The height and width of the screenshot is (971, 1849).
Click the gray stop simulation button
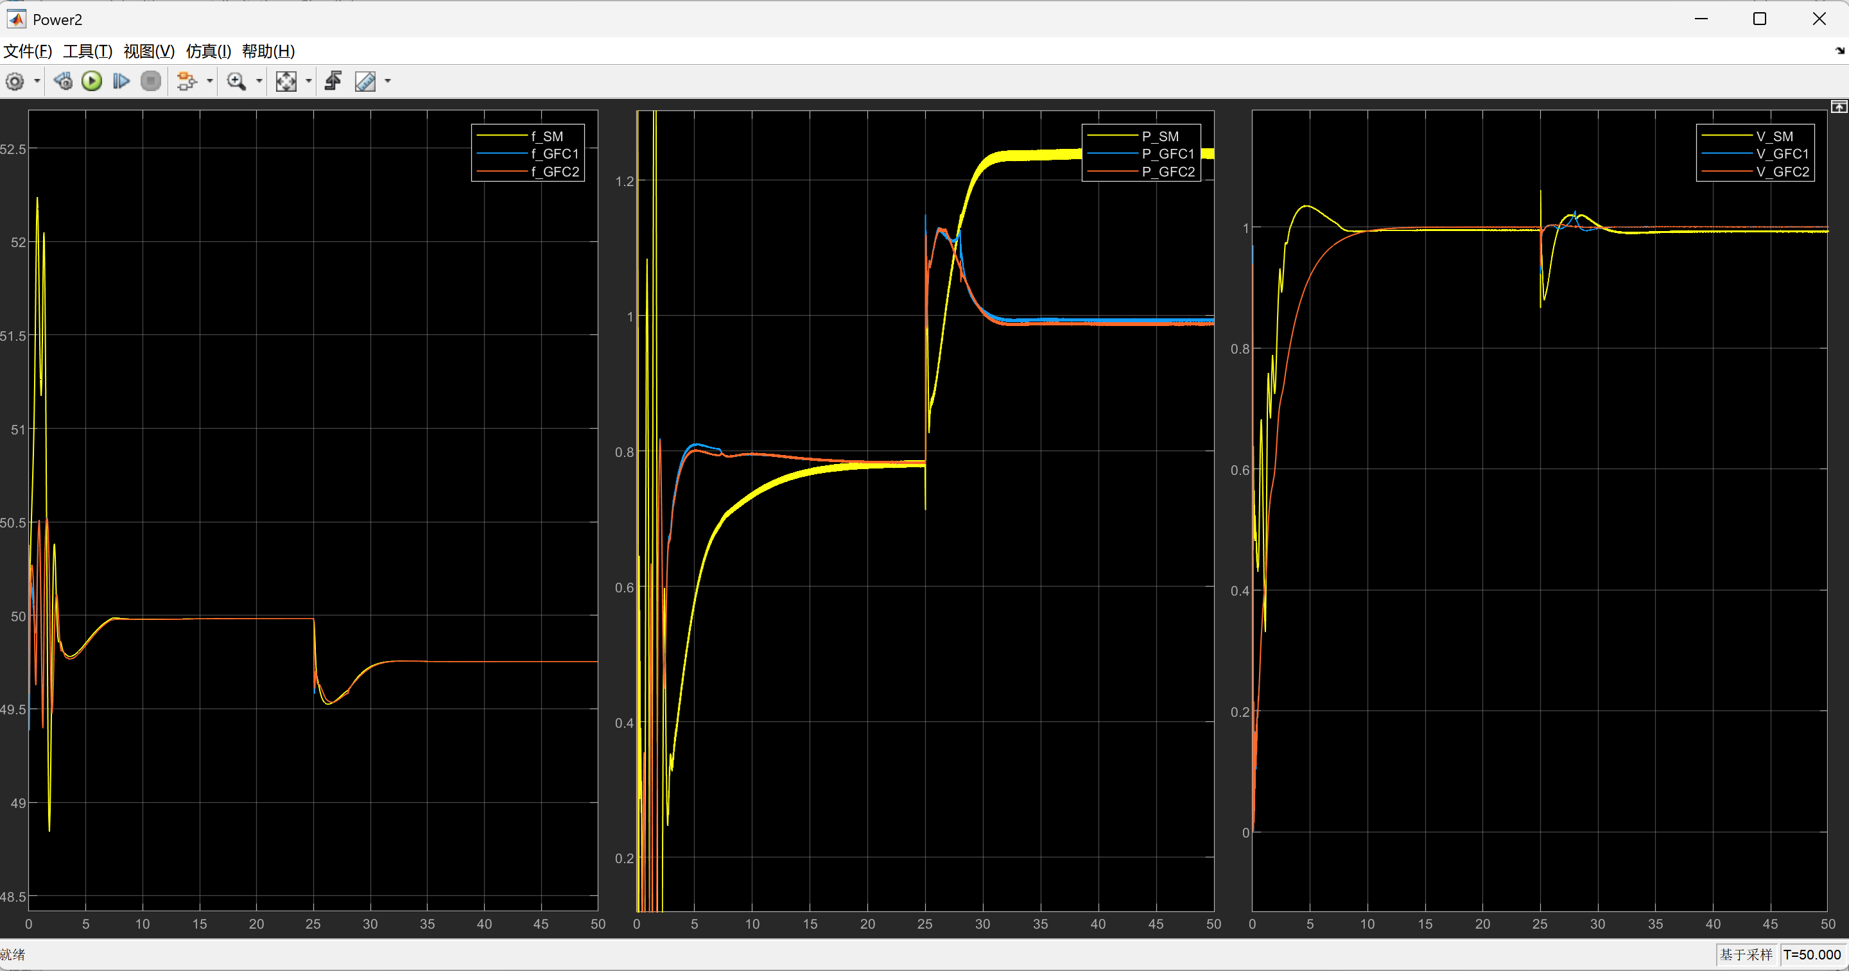pos(151,82)
